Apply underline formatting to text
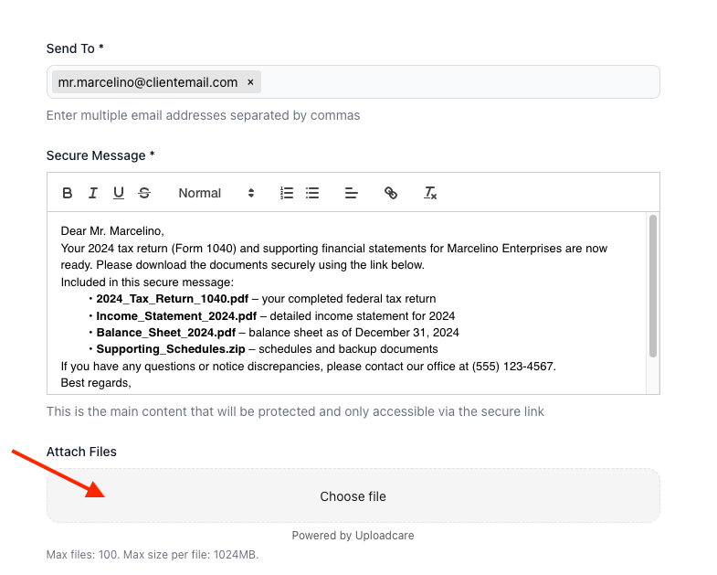Screen dimensions: 717x575 click(x=119, y=193)
